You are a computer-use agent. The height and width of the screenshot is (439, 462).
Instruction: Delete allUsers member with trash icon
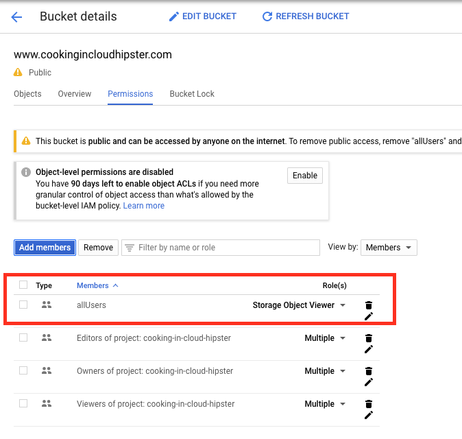click(369, 305)
